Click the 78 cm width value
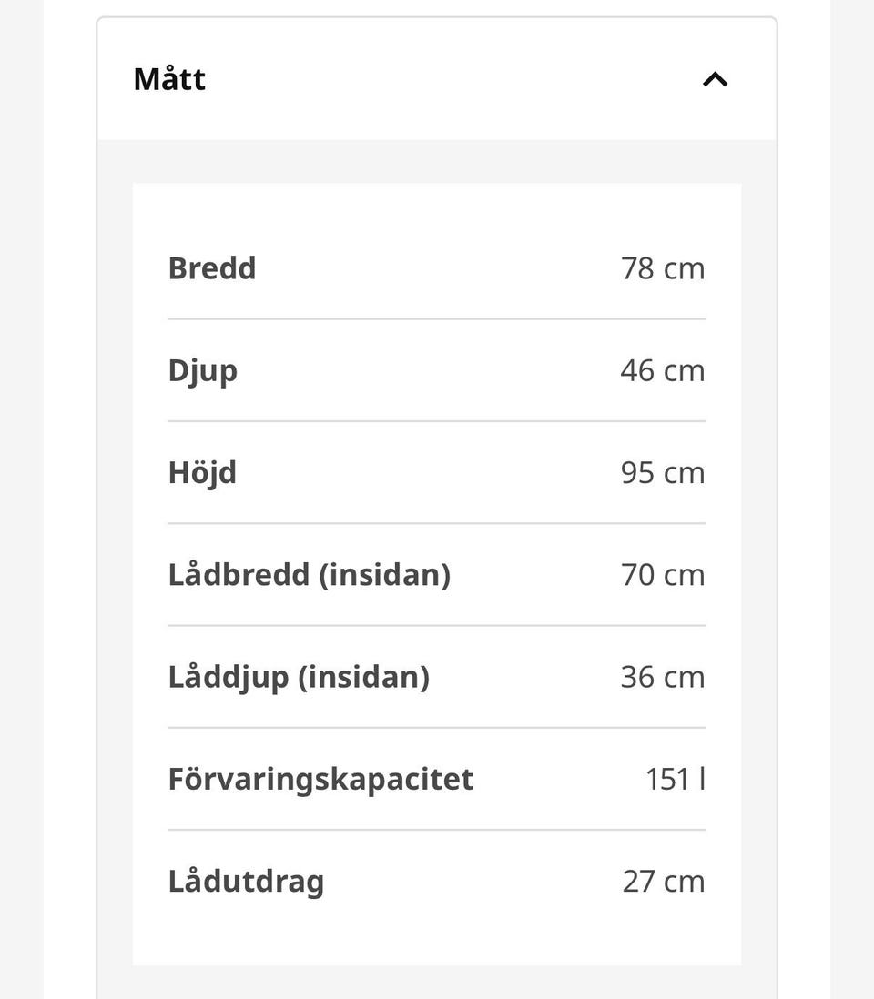Screen dimensions: 874x999 tap(663, 268)
